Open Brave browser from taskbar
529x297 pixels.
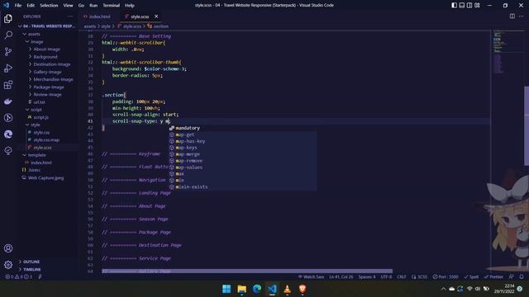(x=303, y=289)
